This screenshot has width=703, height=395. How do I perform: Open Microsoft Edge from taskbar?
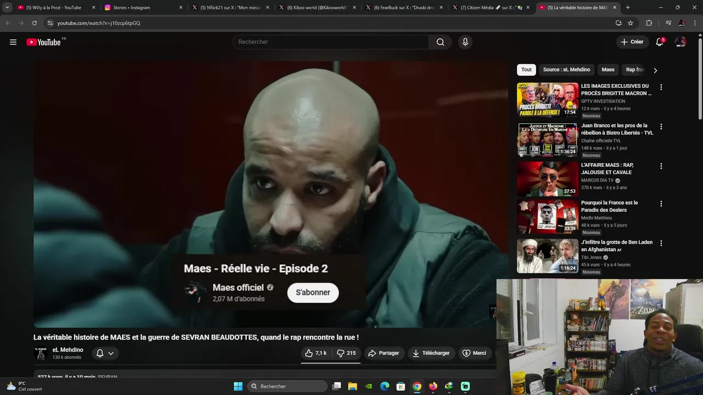click(384, 386)
